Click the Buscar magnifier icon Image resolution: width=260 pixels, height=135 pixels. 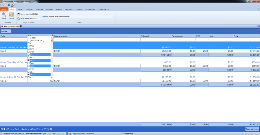tap(4, 14)
